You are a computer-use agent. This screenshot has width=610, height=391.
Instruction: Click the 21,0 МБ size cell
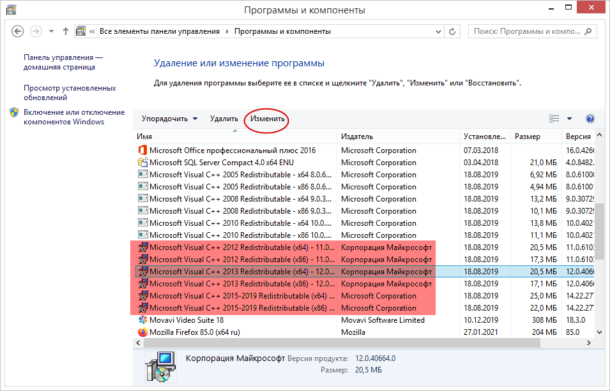pyautogui.click(x=543, y=162)
